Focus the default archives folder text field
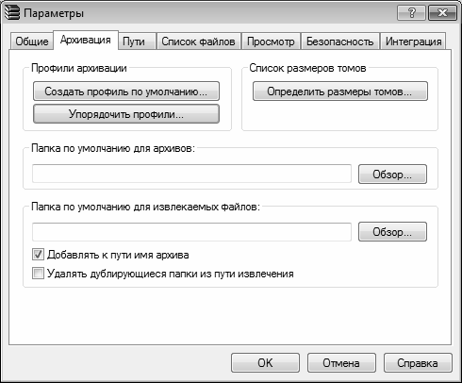 coord(191,174)
